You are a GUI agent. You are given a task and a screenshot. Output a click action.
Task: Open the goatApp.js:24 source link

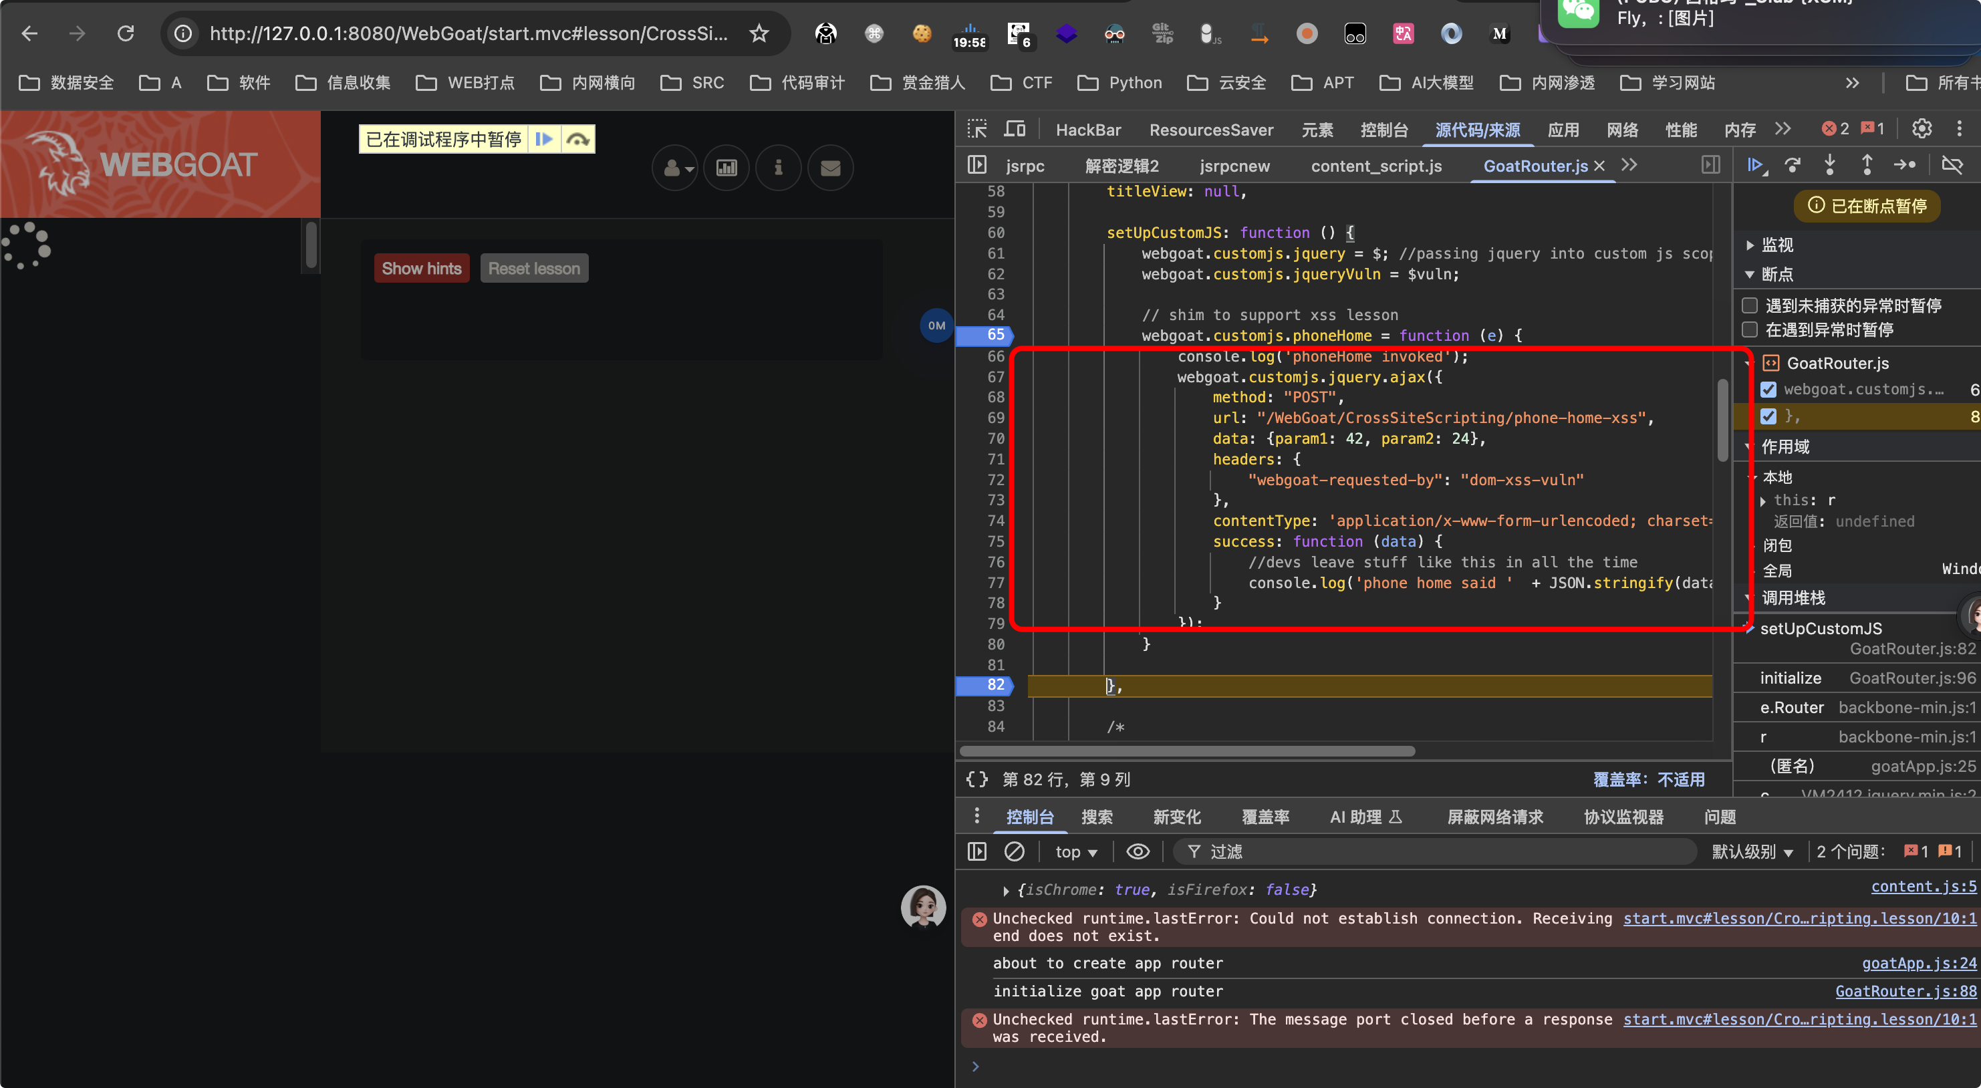click(x=1919, y=962)
